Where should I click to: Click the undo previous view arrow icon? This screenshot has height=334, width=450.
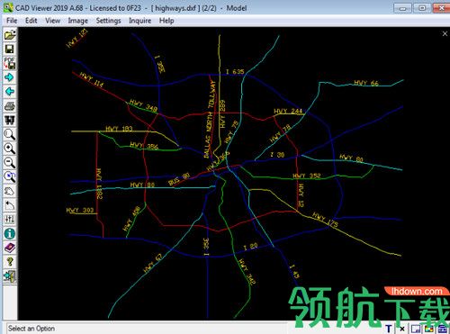click(x=10, y=205)
